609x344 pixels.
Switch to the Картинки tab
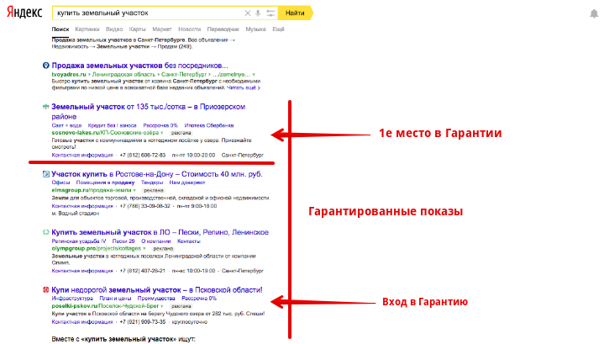pyautogui.click(x=87, y=29)
